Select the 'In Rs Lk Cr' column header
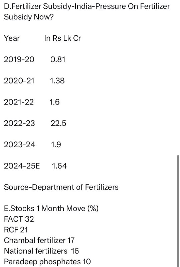The image size is (180, 267). pyautogui.click(x=62, y=38)
